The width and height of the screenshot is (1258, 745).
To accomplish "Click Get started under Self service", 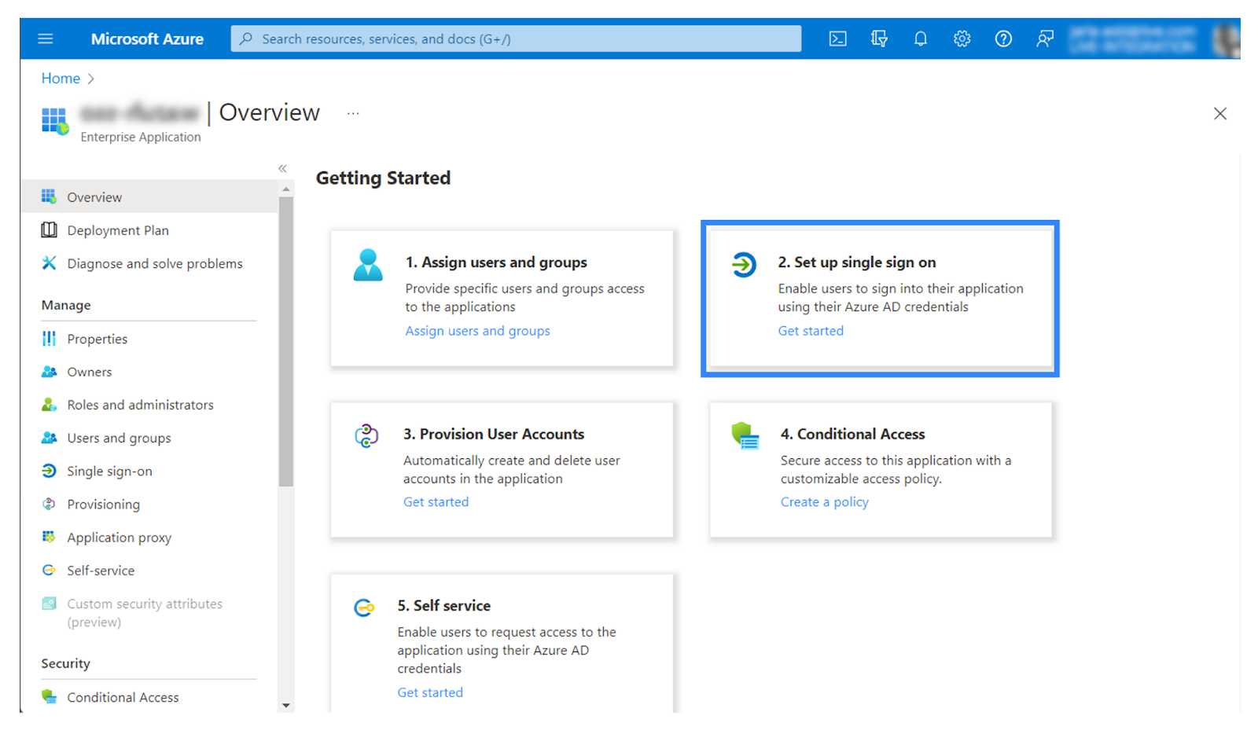I will (430, 692).
